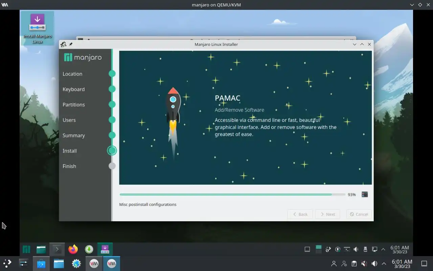
Task: Expand host hidden tray icons arrow
Action: [384, 264]
